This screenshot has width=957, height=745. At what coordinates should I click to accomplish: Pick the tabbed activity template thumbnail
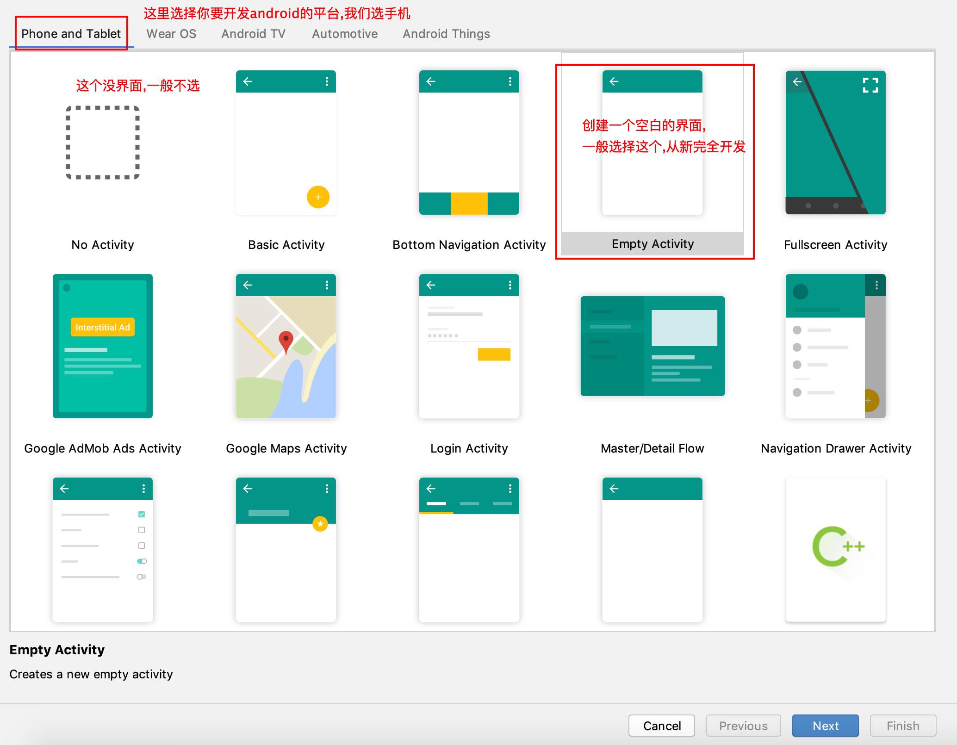tap(469, 550)
